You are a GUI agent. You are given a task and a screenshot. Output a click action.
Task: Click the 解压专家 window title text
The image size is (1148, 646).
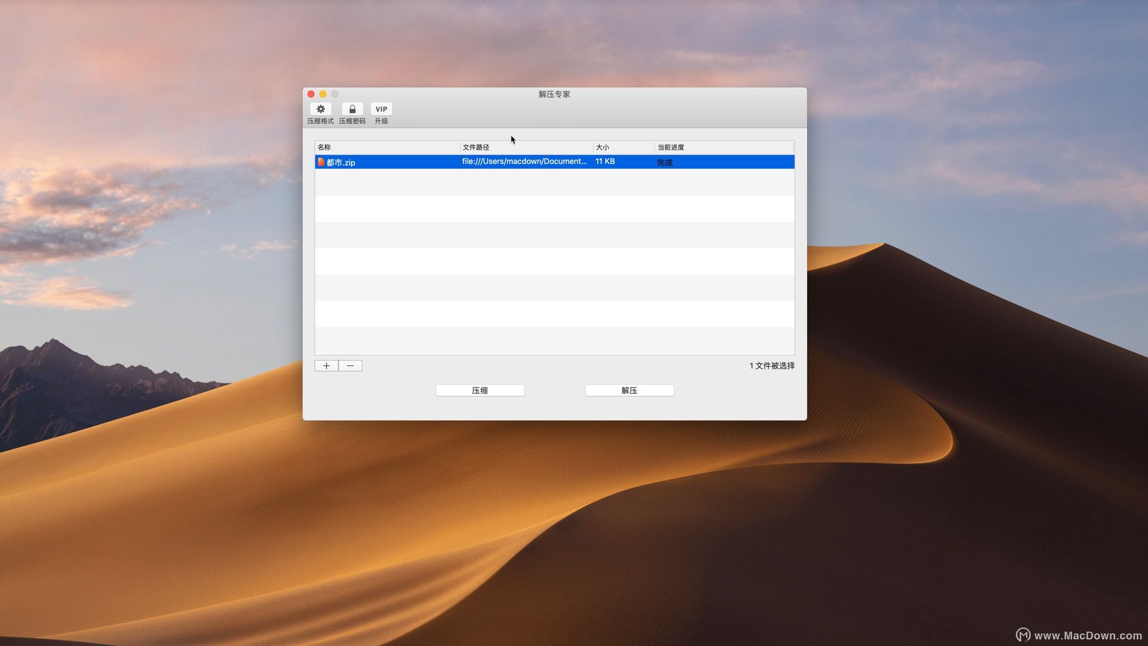[x=554, y=94]
